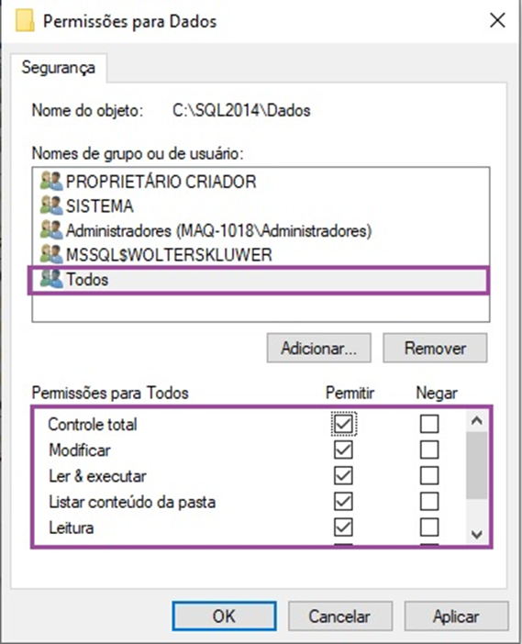Open the Segurança tab

pos(59,68)
